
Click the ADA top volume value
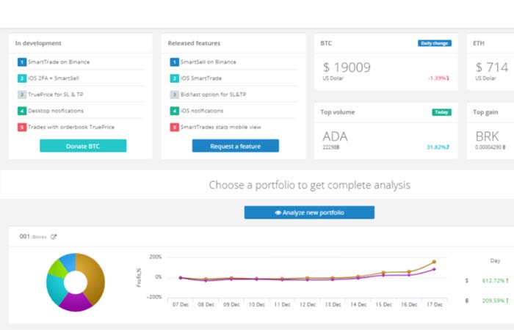click(335, 136)
